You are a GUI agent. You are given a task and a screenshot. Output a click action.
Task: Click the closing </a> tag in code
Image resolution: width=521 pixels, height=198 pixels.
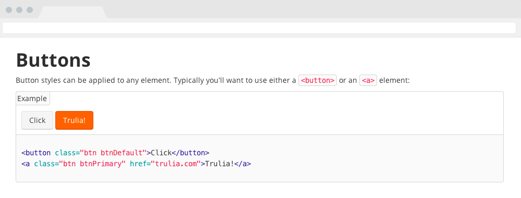(x=243, y=164)
